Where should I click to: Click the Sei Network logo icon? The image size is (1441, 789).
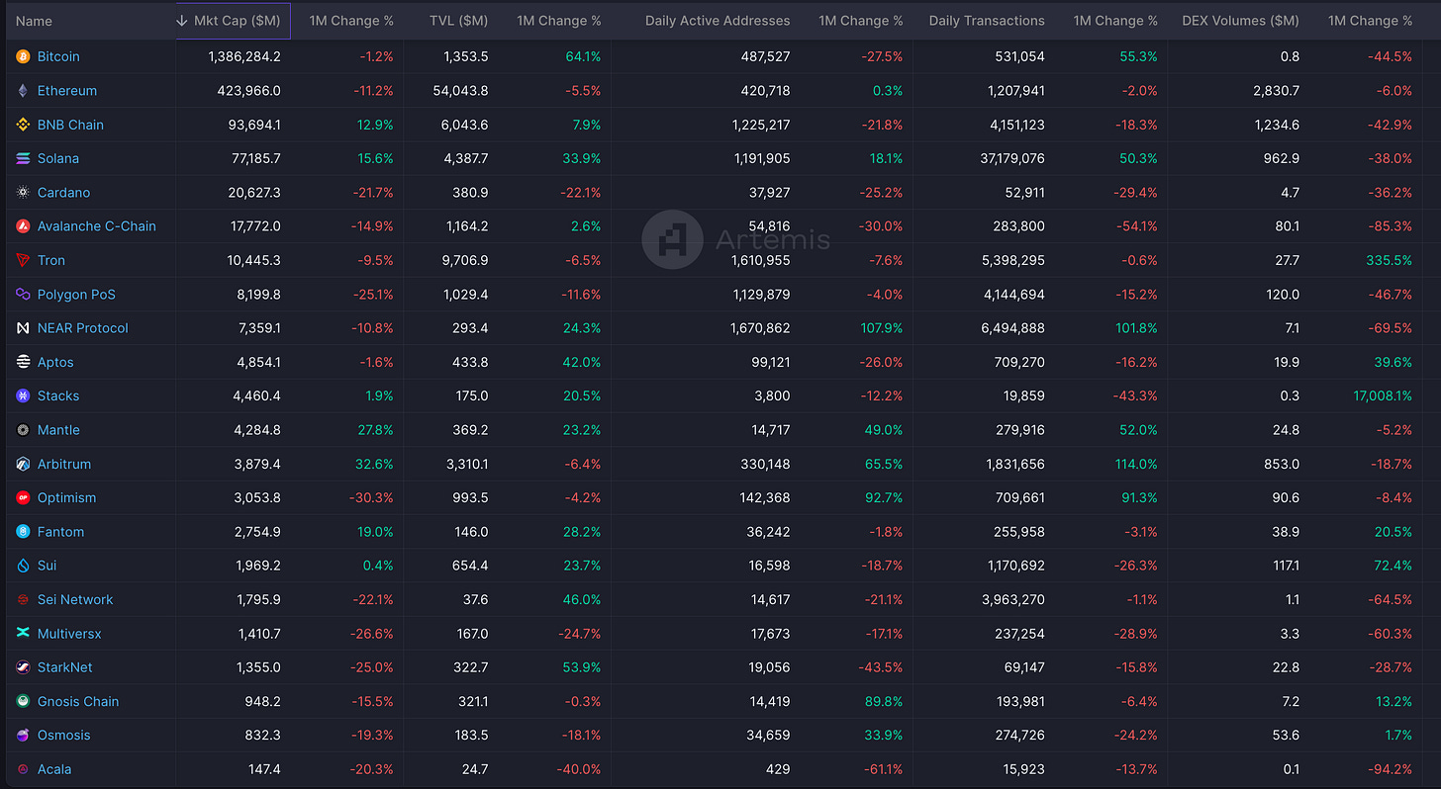click(23, 599)
